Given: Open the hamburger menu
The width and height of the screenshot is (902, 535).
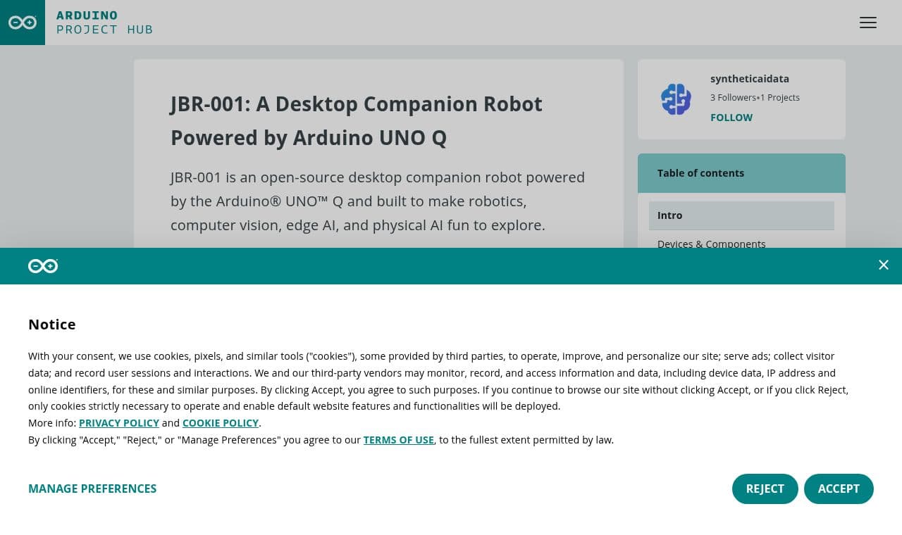Looking at the screenshot, I should pyautogui.click(x=868, y=23).
